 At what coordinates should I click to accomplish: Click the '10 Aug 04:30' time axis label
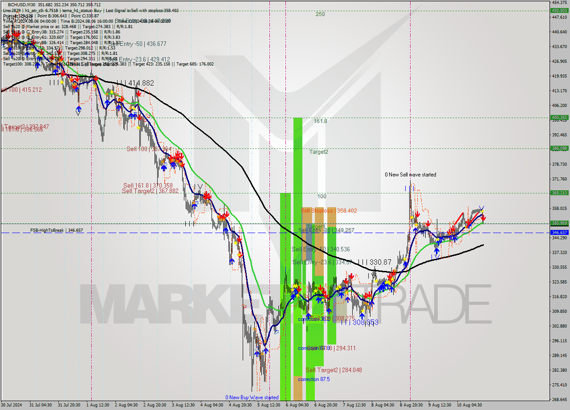tap(469, 405)
